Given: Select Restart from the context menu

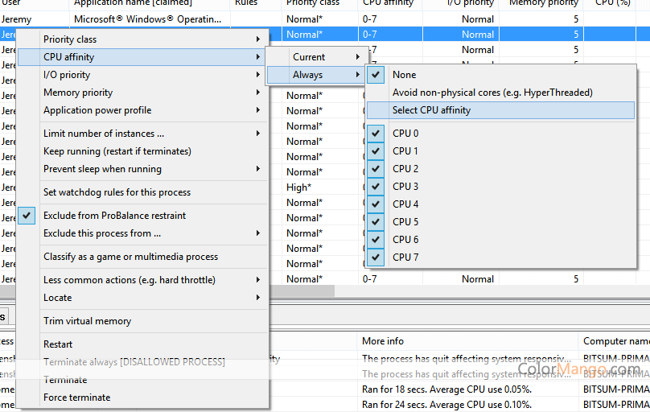Looking at the screenshot, I should pos(142,344).
